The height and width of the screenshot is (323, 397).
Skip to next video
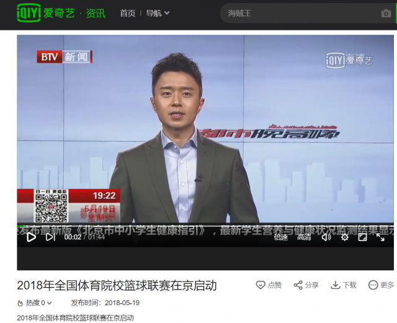tap(50, 237)
